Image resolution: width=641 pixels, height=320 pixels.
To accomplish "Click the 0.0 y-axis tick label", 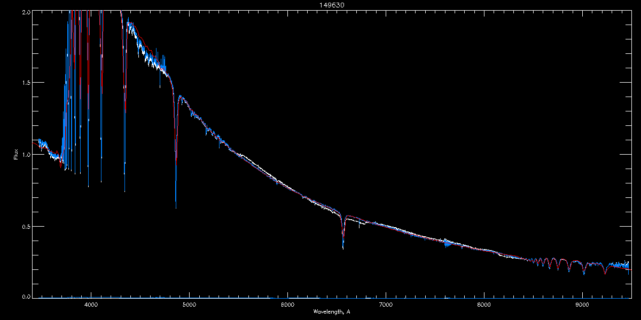I will [26, 297].
